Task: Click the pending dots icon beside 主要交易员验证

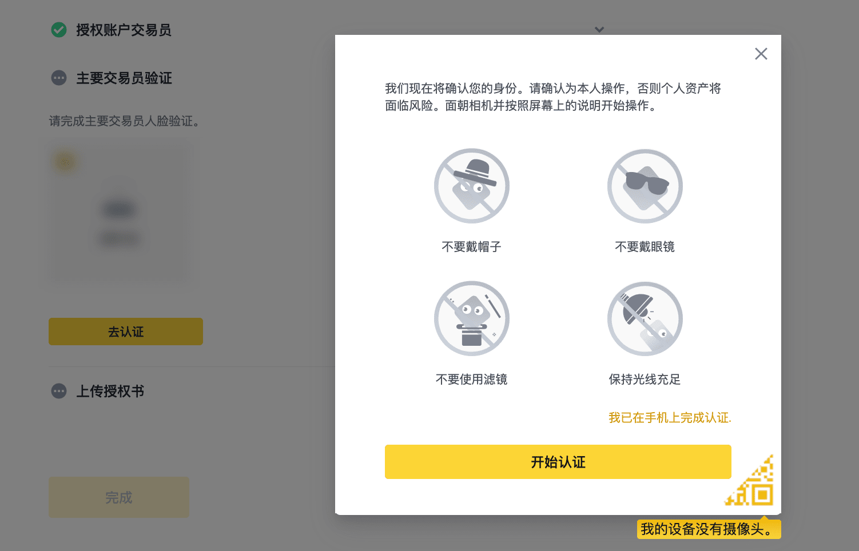Action: pos(59,78)
